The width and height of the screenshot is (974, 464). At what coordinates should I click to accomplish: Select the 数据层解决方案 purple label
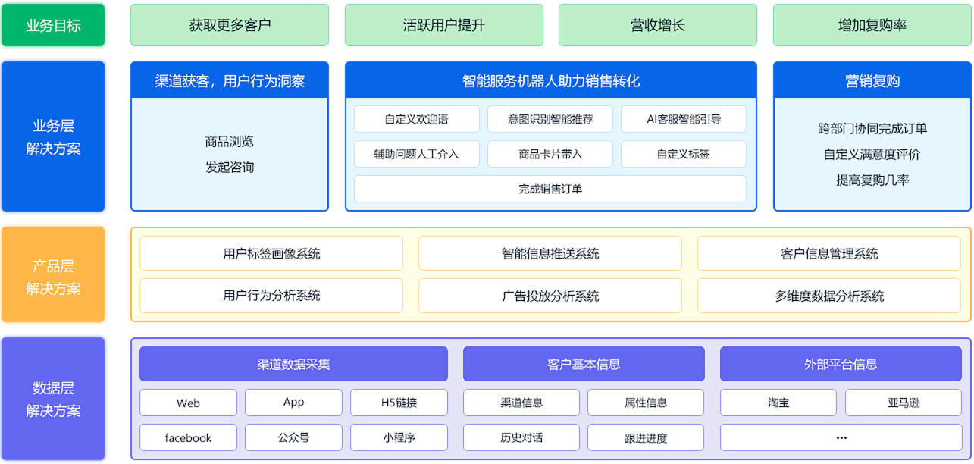click(x=54, y=400)
